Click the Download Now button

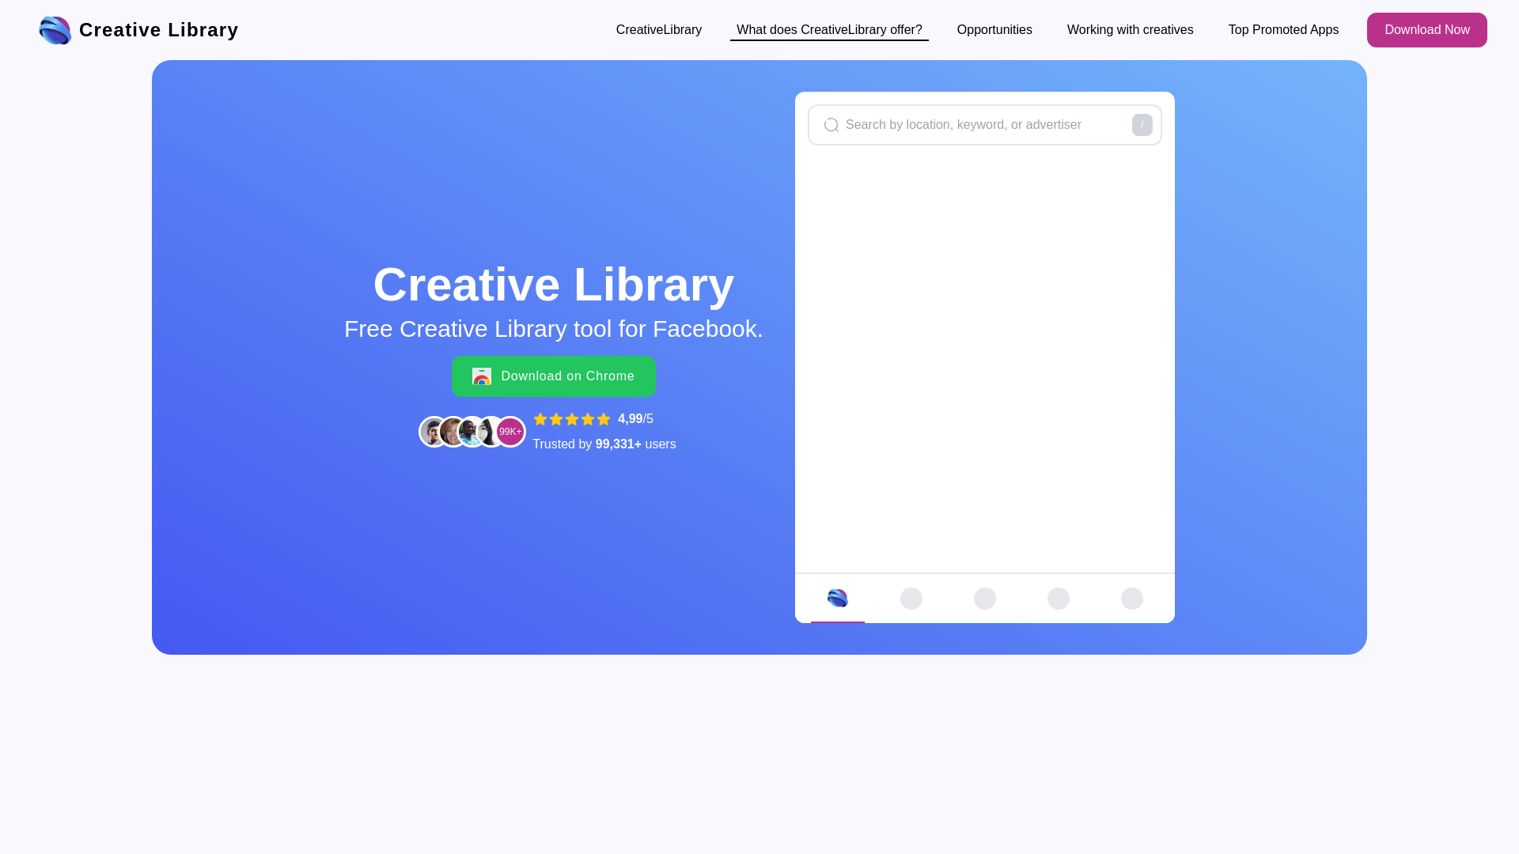(x=1426, y=30)
